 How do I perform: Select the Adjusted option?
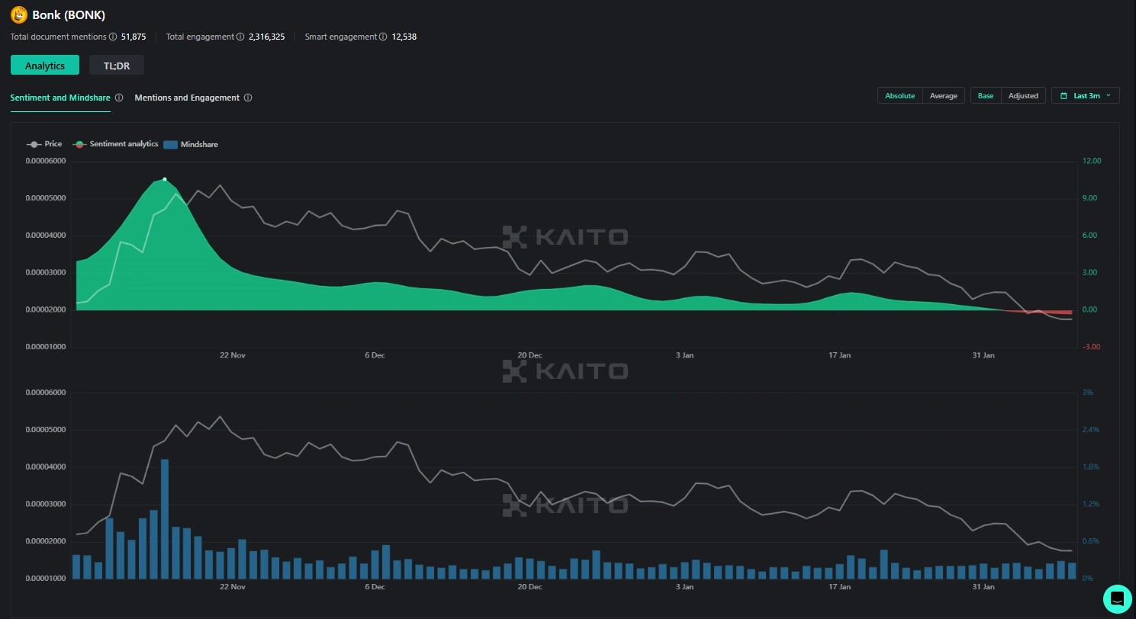point(1023,96)
